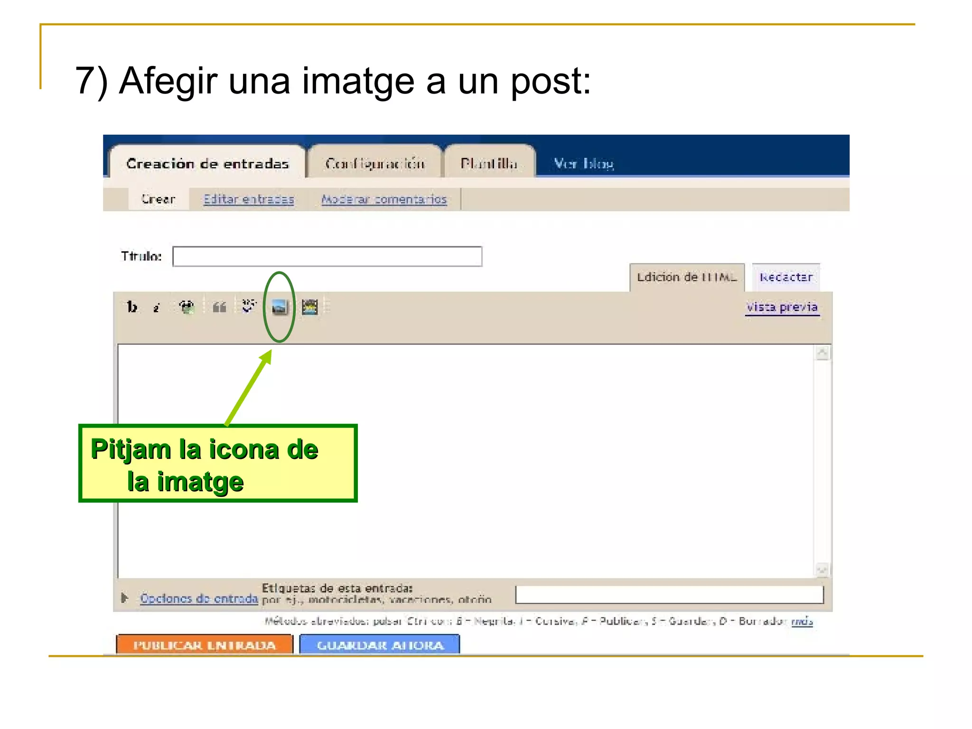This screenshot has height=729, width=972.
Task: Click the Guardar ahora button
Action: pos(380,645)
